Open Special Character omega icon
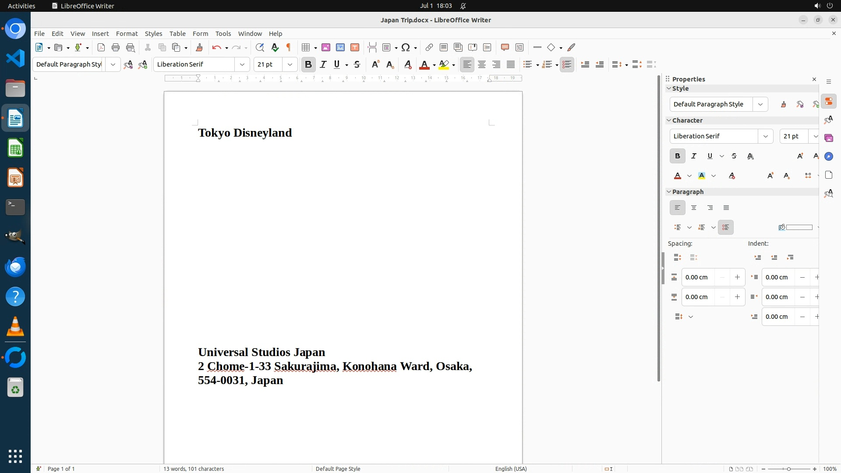Screen dimensions: 841x473 point(406,47)
